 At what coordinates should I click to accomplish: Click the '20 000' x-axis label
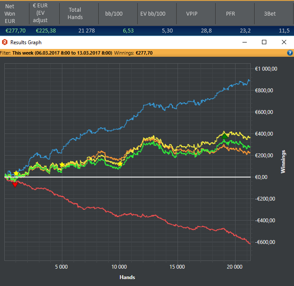[235, 267]
